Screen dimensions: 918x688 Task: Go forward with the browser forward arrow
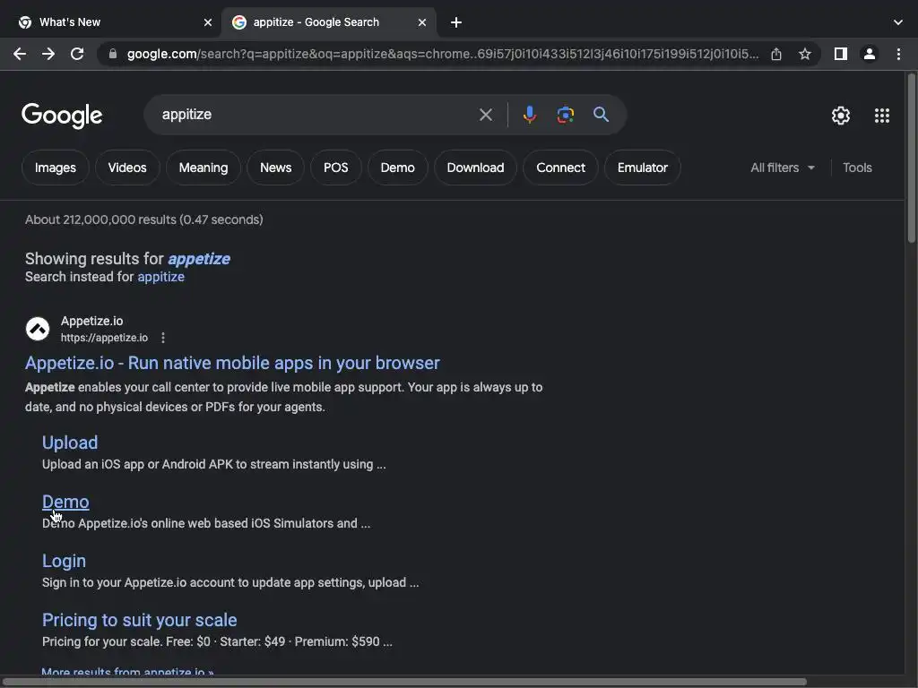click(x=48, y=54)
